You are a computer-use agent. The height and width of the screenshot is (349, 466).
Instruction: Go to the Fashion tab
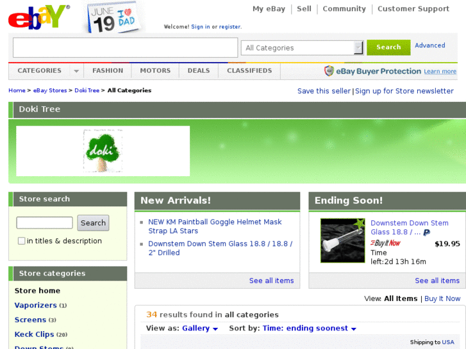point(108,70)
